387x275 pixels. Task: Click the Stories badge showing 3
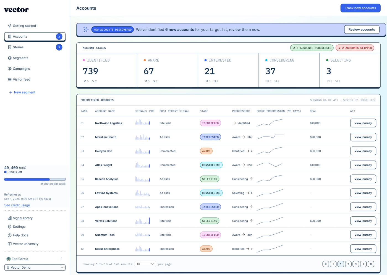[59, 47]
